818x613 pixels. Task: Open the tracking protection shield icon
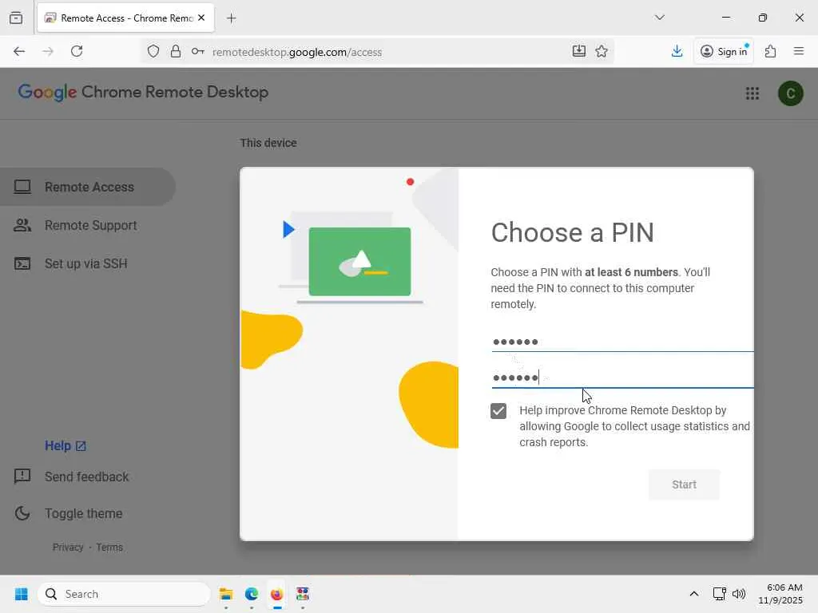(x=153, y=51)
